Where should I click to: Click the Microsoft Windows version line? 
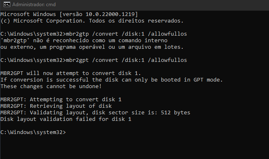(x=69, y=14)
